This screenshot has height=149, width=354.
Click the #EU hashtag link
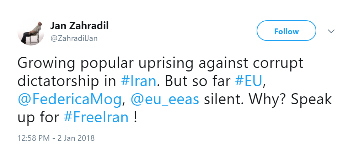tap(249, 81)
